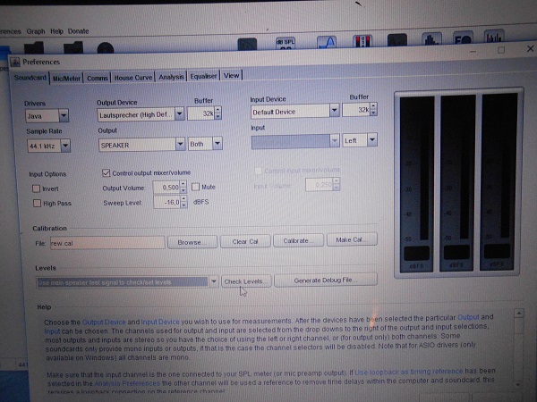Click the Sweep Level -16,0 spinner

[x=170, y=203]
